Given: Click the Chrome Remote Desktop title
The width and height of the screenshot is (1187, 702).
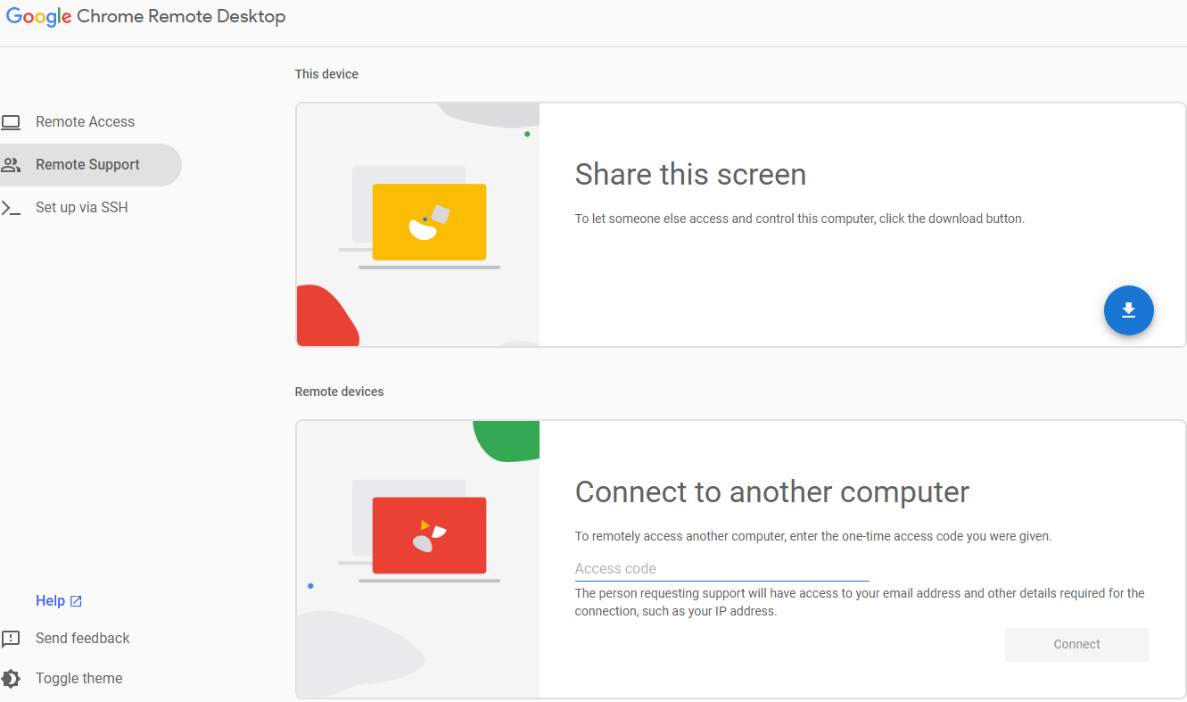Looking at the screenshot, I should point(182,17).
